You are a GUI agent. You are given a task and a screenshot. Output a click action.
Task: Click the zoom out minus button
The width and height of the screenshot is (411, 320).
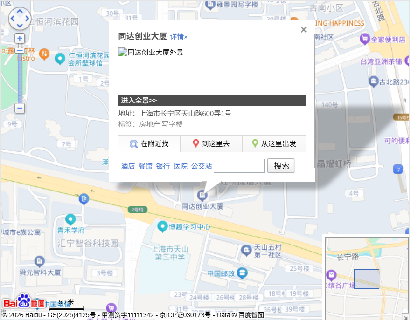coord(20,108)
